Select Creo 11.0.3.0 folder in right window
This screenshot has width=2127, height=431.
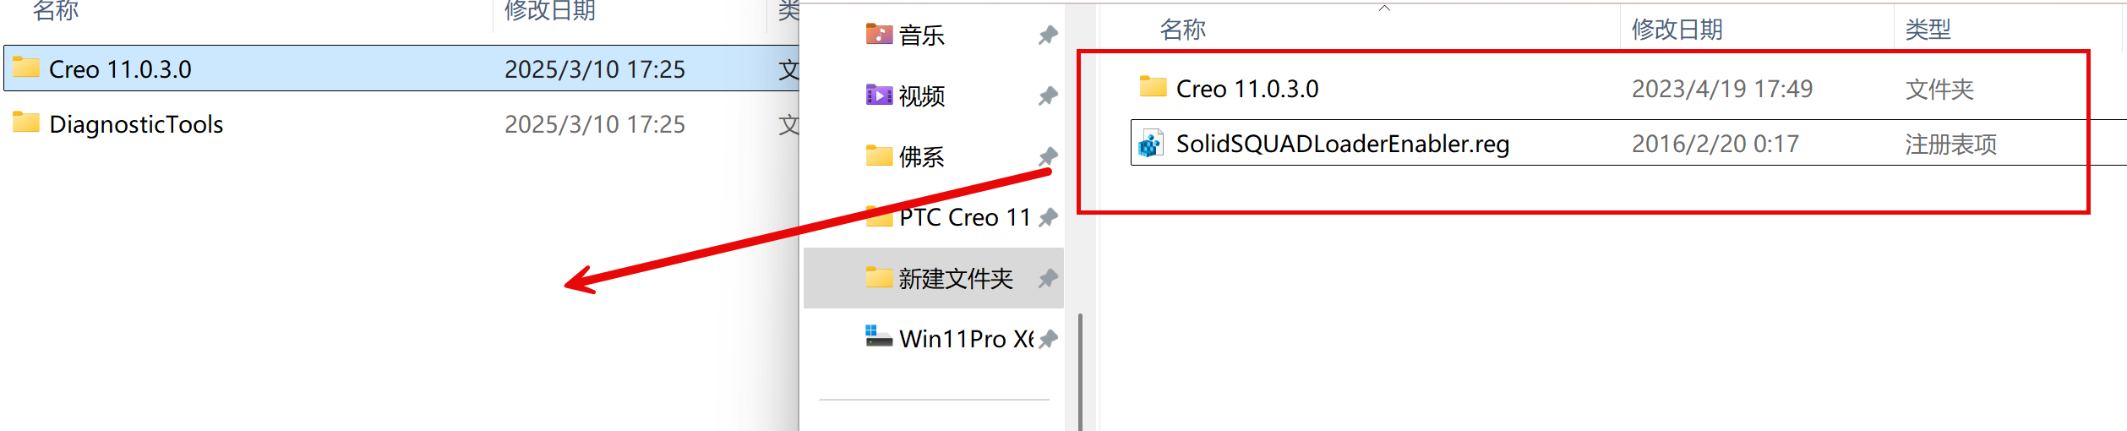tap(1246, 89)
